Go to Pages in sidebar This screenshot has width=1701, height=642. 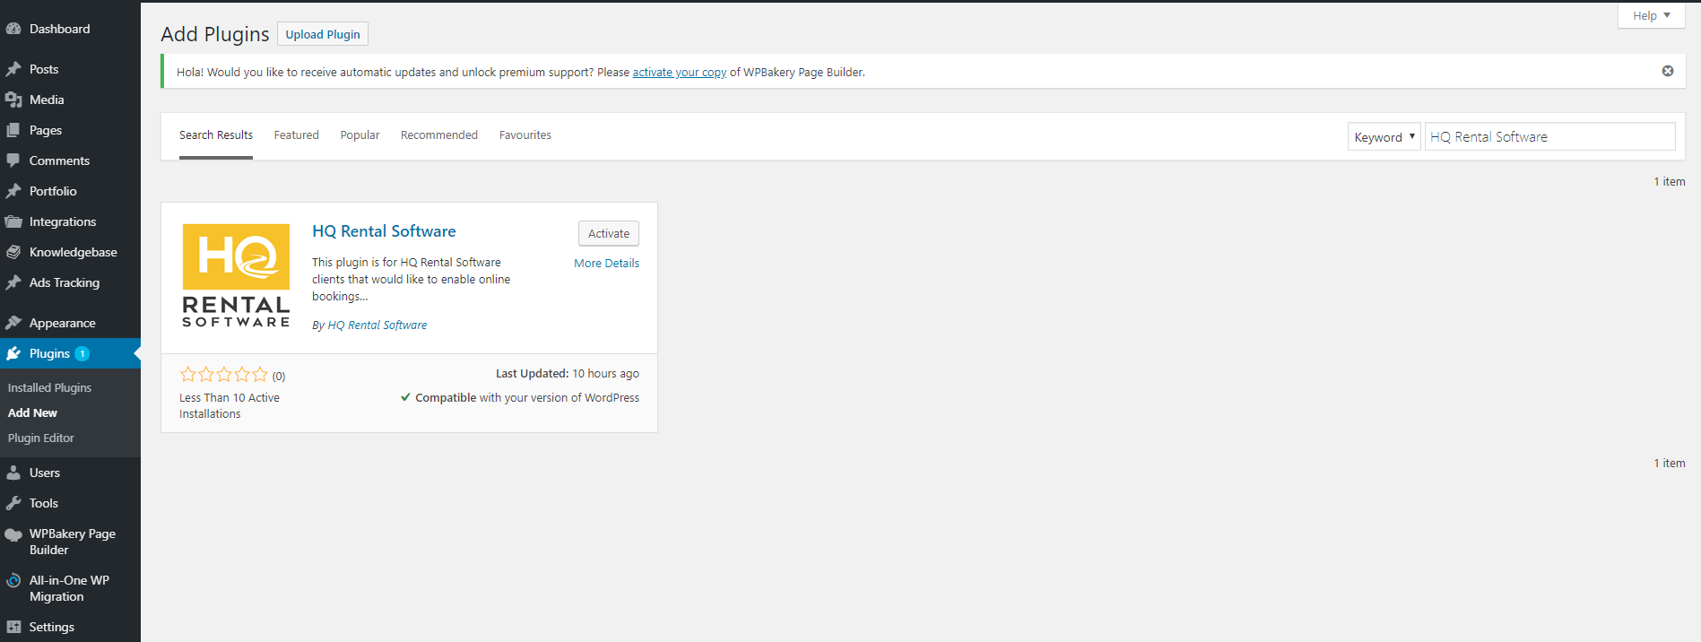pos(46,130)
